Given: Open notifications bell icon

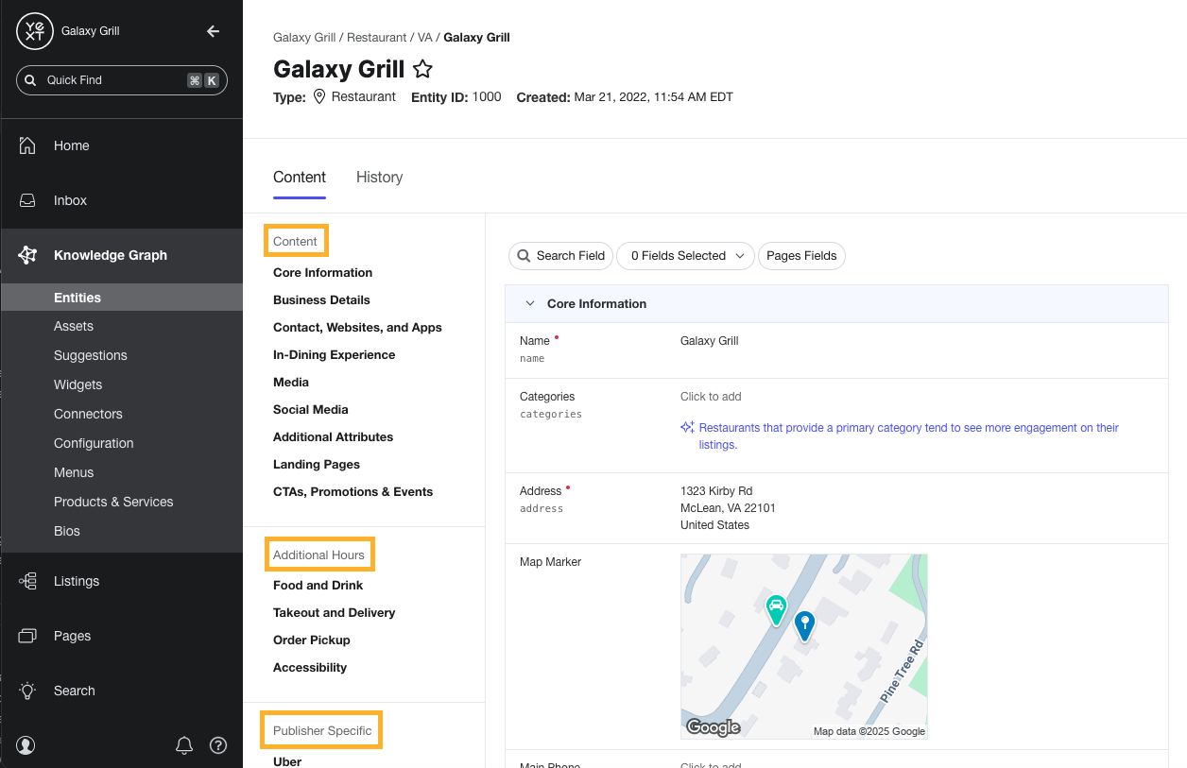Looking at the screenshot, I should [x=184, y=745].
